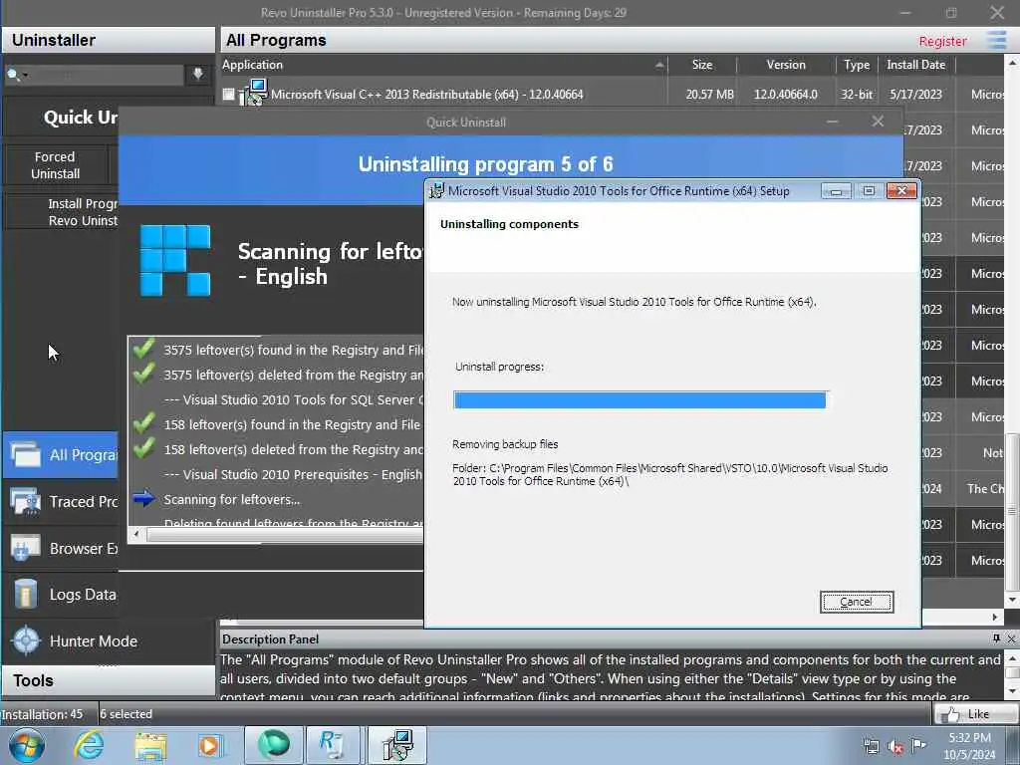Click the Visual C++ 2013 Redistributable program icon
This screenshot has height=765, width=1020.
pos(253,93)
